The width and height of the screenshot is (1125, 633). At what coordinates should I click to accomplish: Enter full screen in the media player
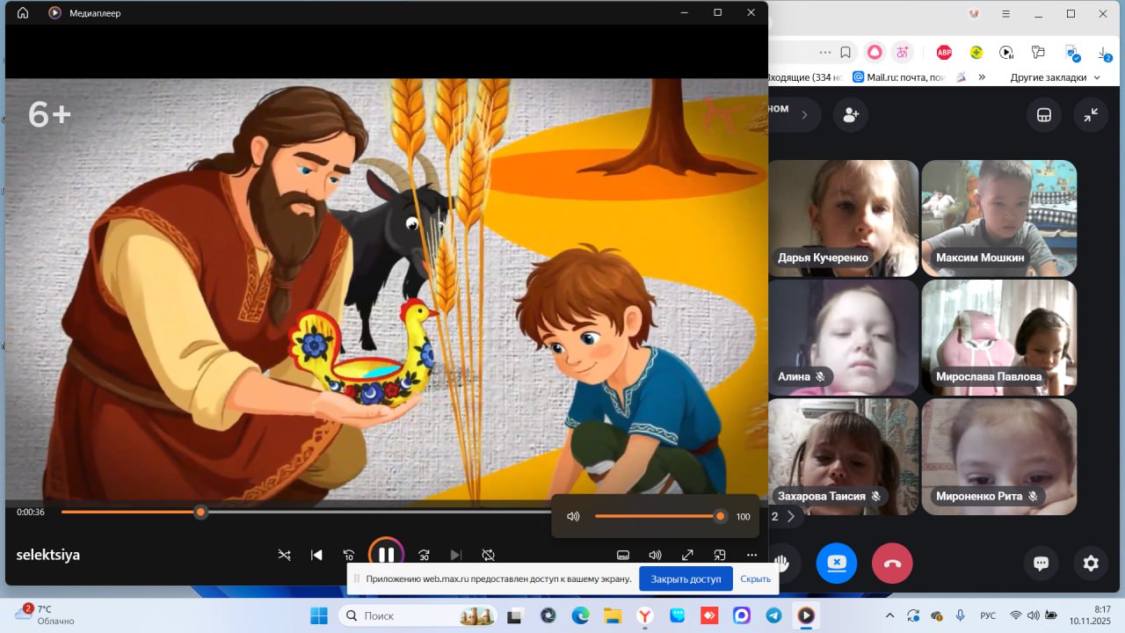coord(687,555)
